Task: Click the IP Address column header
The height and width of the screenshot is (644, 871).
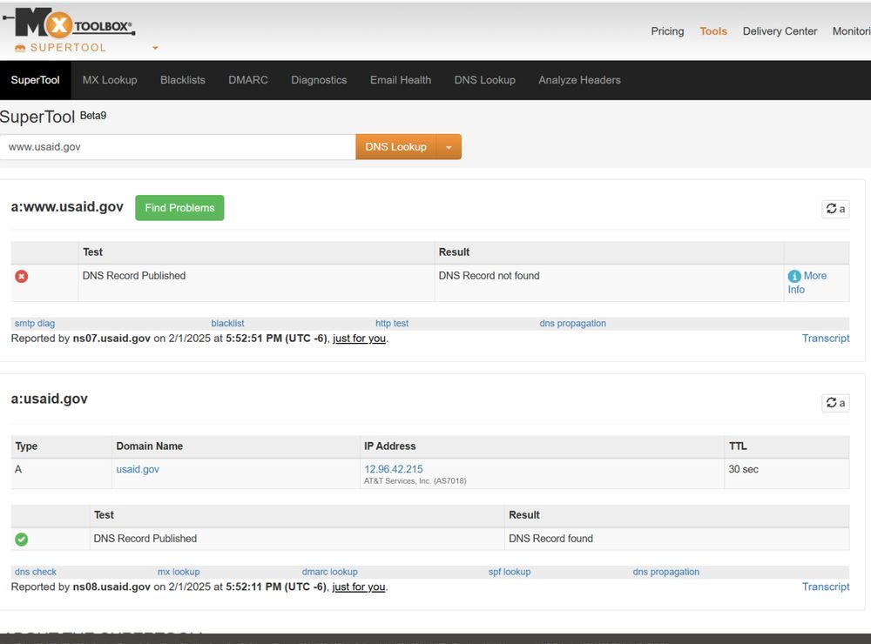Action: click(390, 446)
